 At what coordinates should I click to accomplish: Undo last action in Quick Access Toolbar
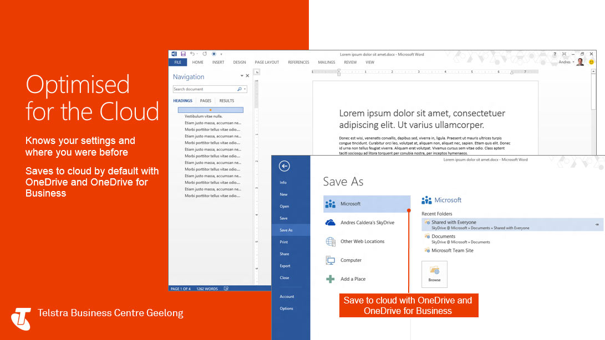click(x=192, y=54)
